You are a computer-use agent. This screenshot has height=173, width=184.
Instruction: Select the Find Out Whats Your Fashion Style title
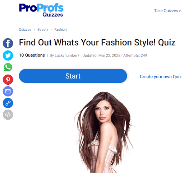[97, 43]
